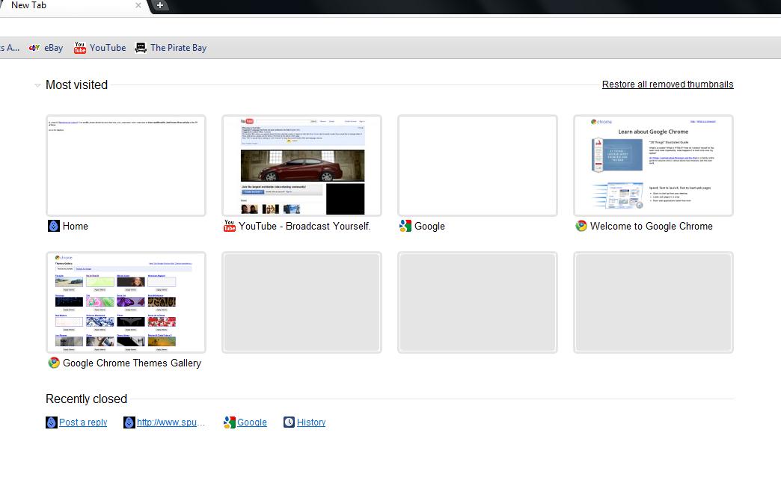
Task: Reopen the recently closed http://www.spu... link
Action: (x=171, y=422)
